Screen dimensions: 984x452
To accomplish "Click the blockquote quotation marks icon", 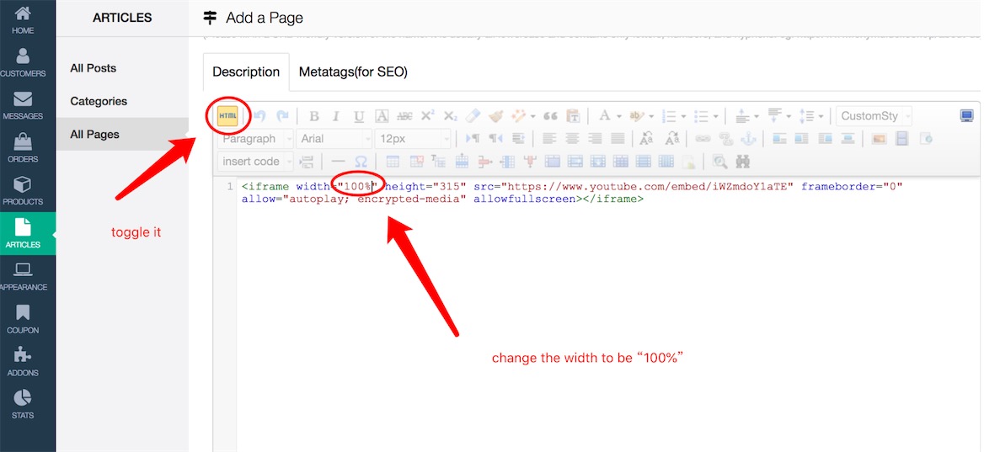I will tap(551, 116).
